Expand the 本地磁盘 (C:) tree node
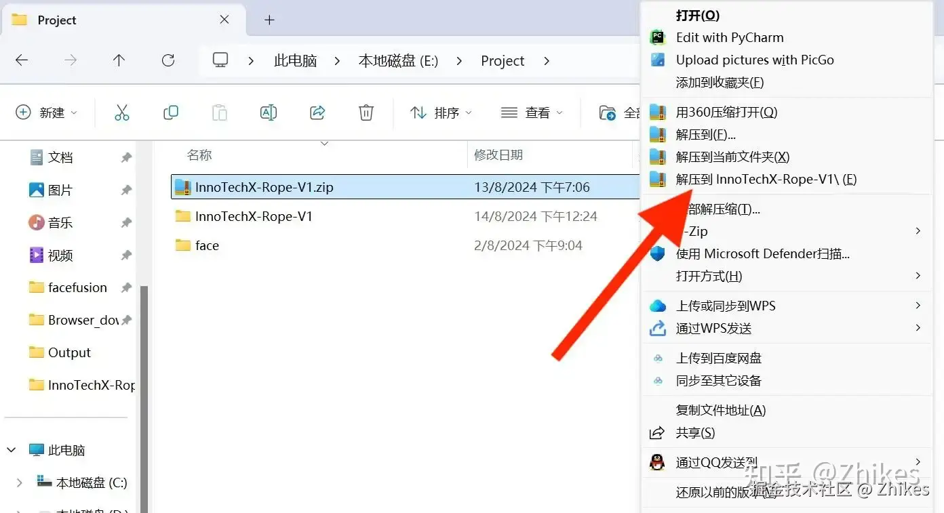Image resolution: width=944 pixels, height=513 pixels. coord(19,483)
